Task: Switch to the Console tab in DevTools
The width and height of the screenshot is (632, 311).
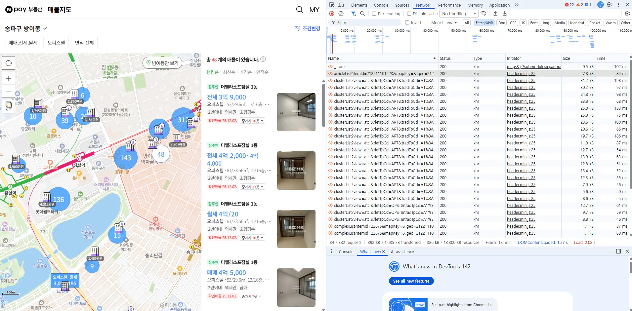Action: pyautogui.click(x=381, y=5)
